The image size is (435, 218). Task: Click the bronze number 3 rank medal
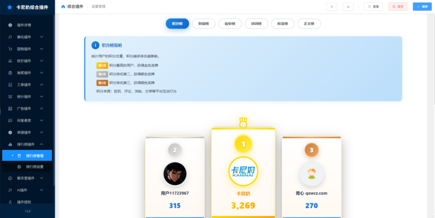(312, 150)
